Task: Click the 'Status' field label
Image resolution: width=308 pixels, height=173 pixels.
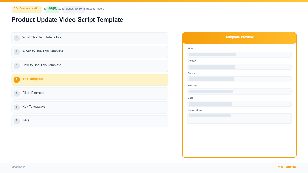Action: pyautogui.click(x=191, y=73)
